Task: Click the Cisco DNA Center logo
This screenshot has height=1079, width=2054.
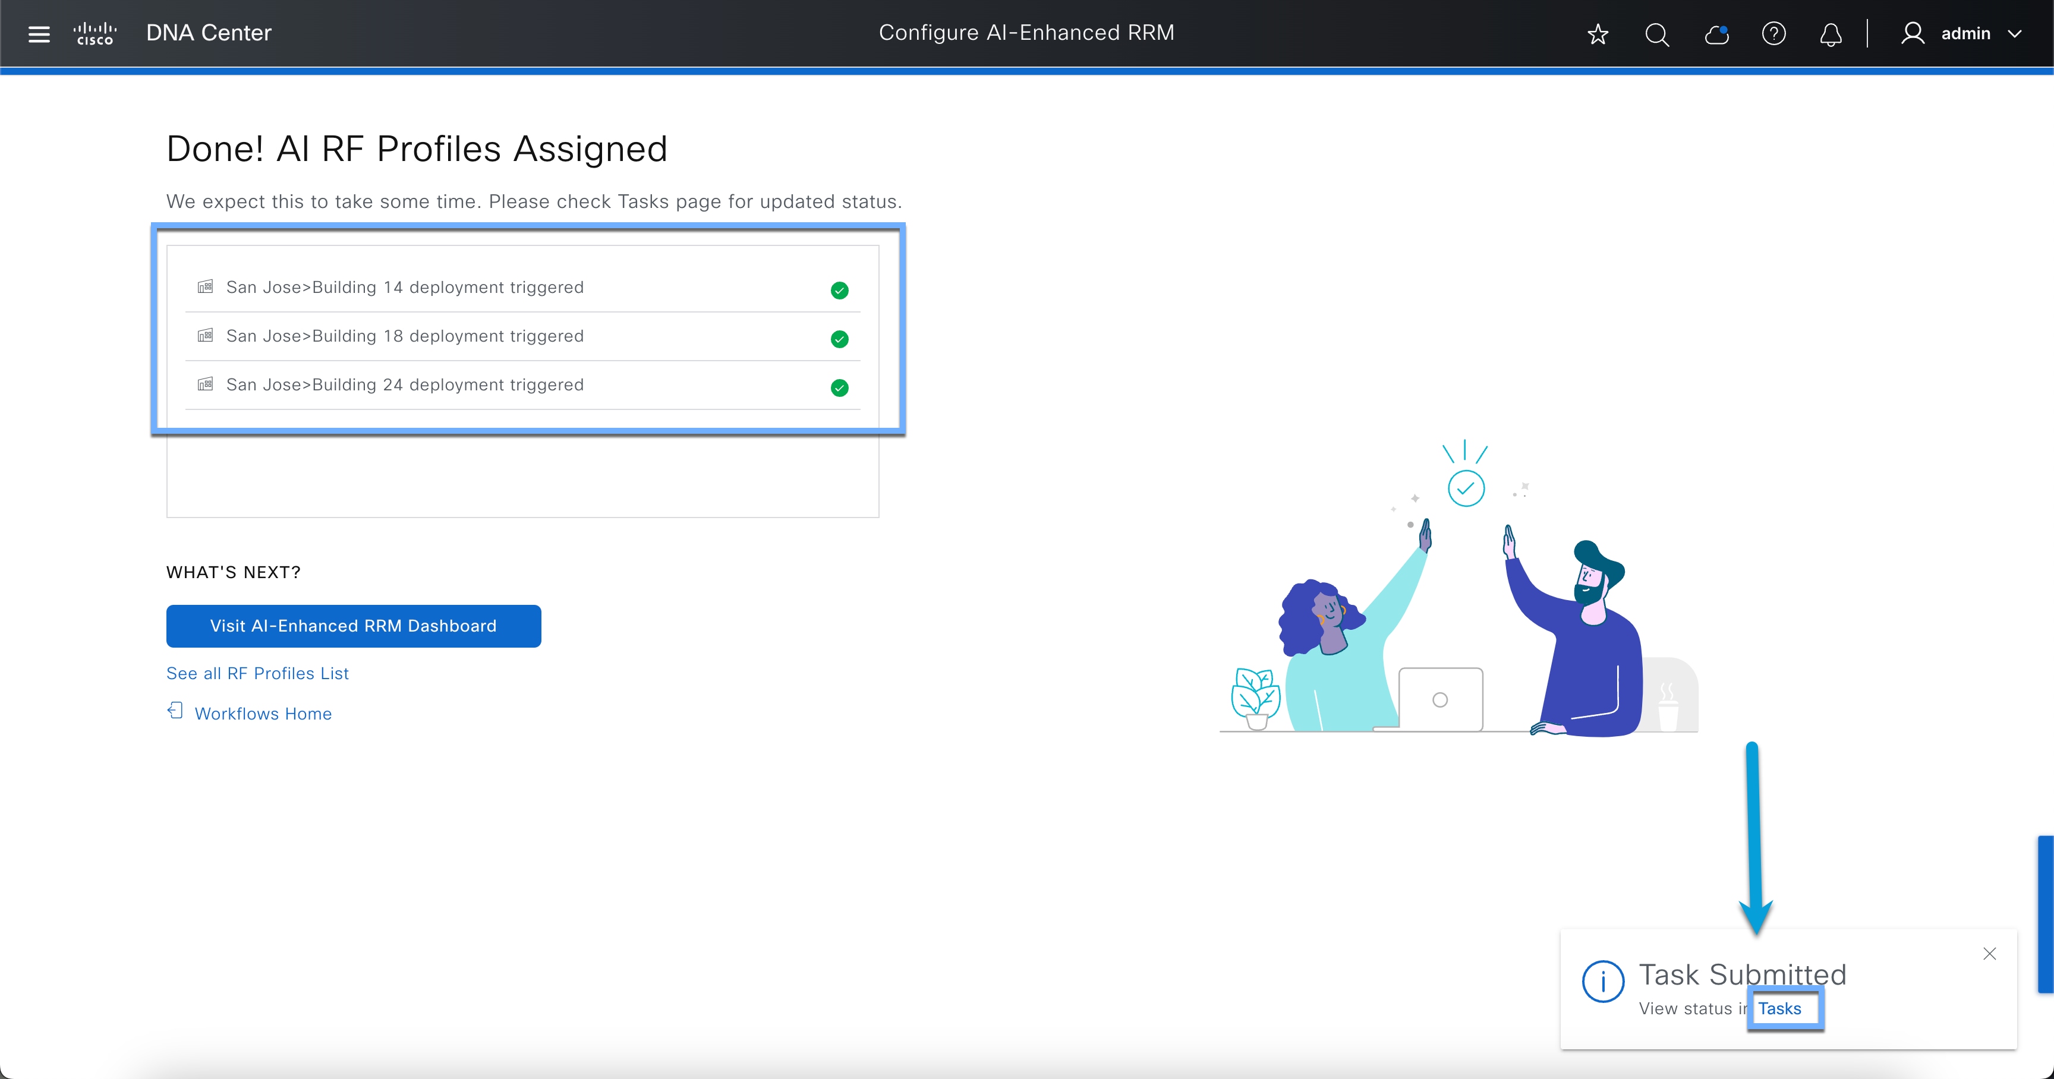Action: (96, 33)
